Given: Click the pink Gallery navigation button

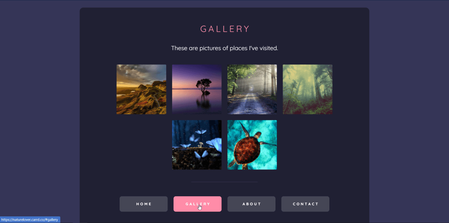Looking at the screenshot, I should (x=198, y=204).
